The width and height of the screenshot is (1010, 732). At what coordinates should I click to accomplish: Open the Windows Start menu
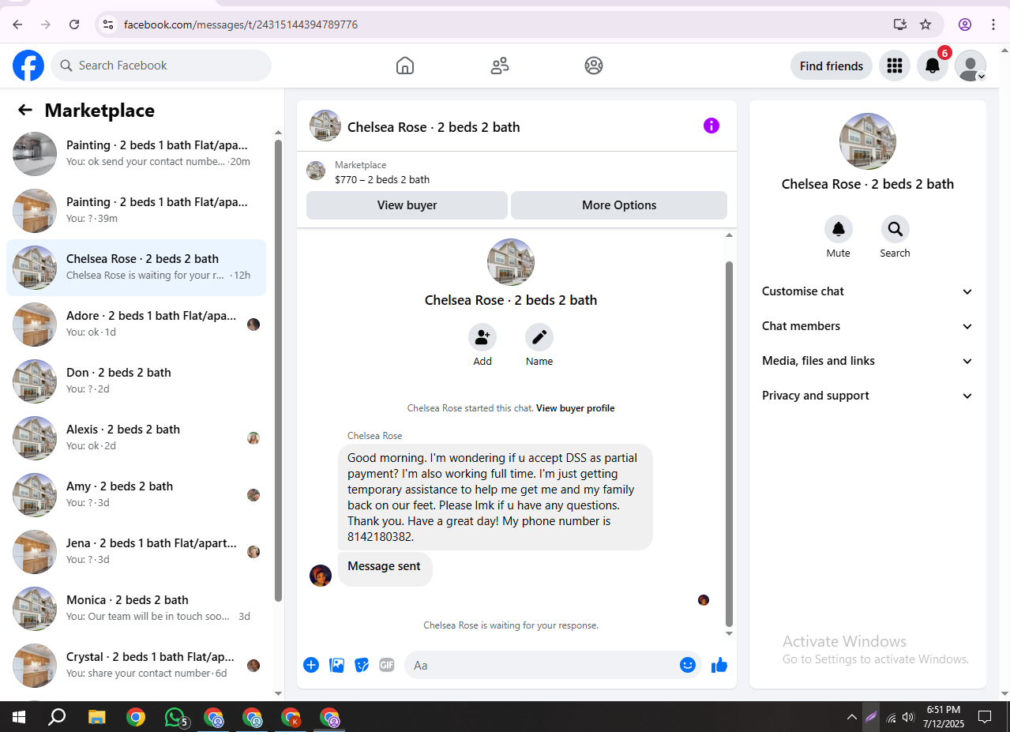click(18, 717)
